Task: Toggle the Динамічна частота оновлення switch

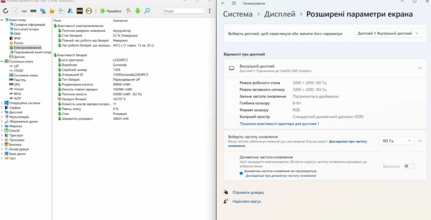Action: [409, 166]
